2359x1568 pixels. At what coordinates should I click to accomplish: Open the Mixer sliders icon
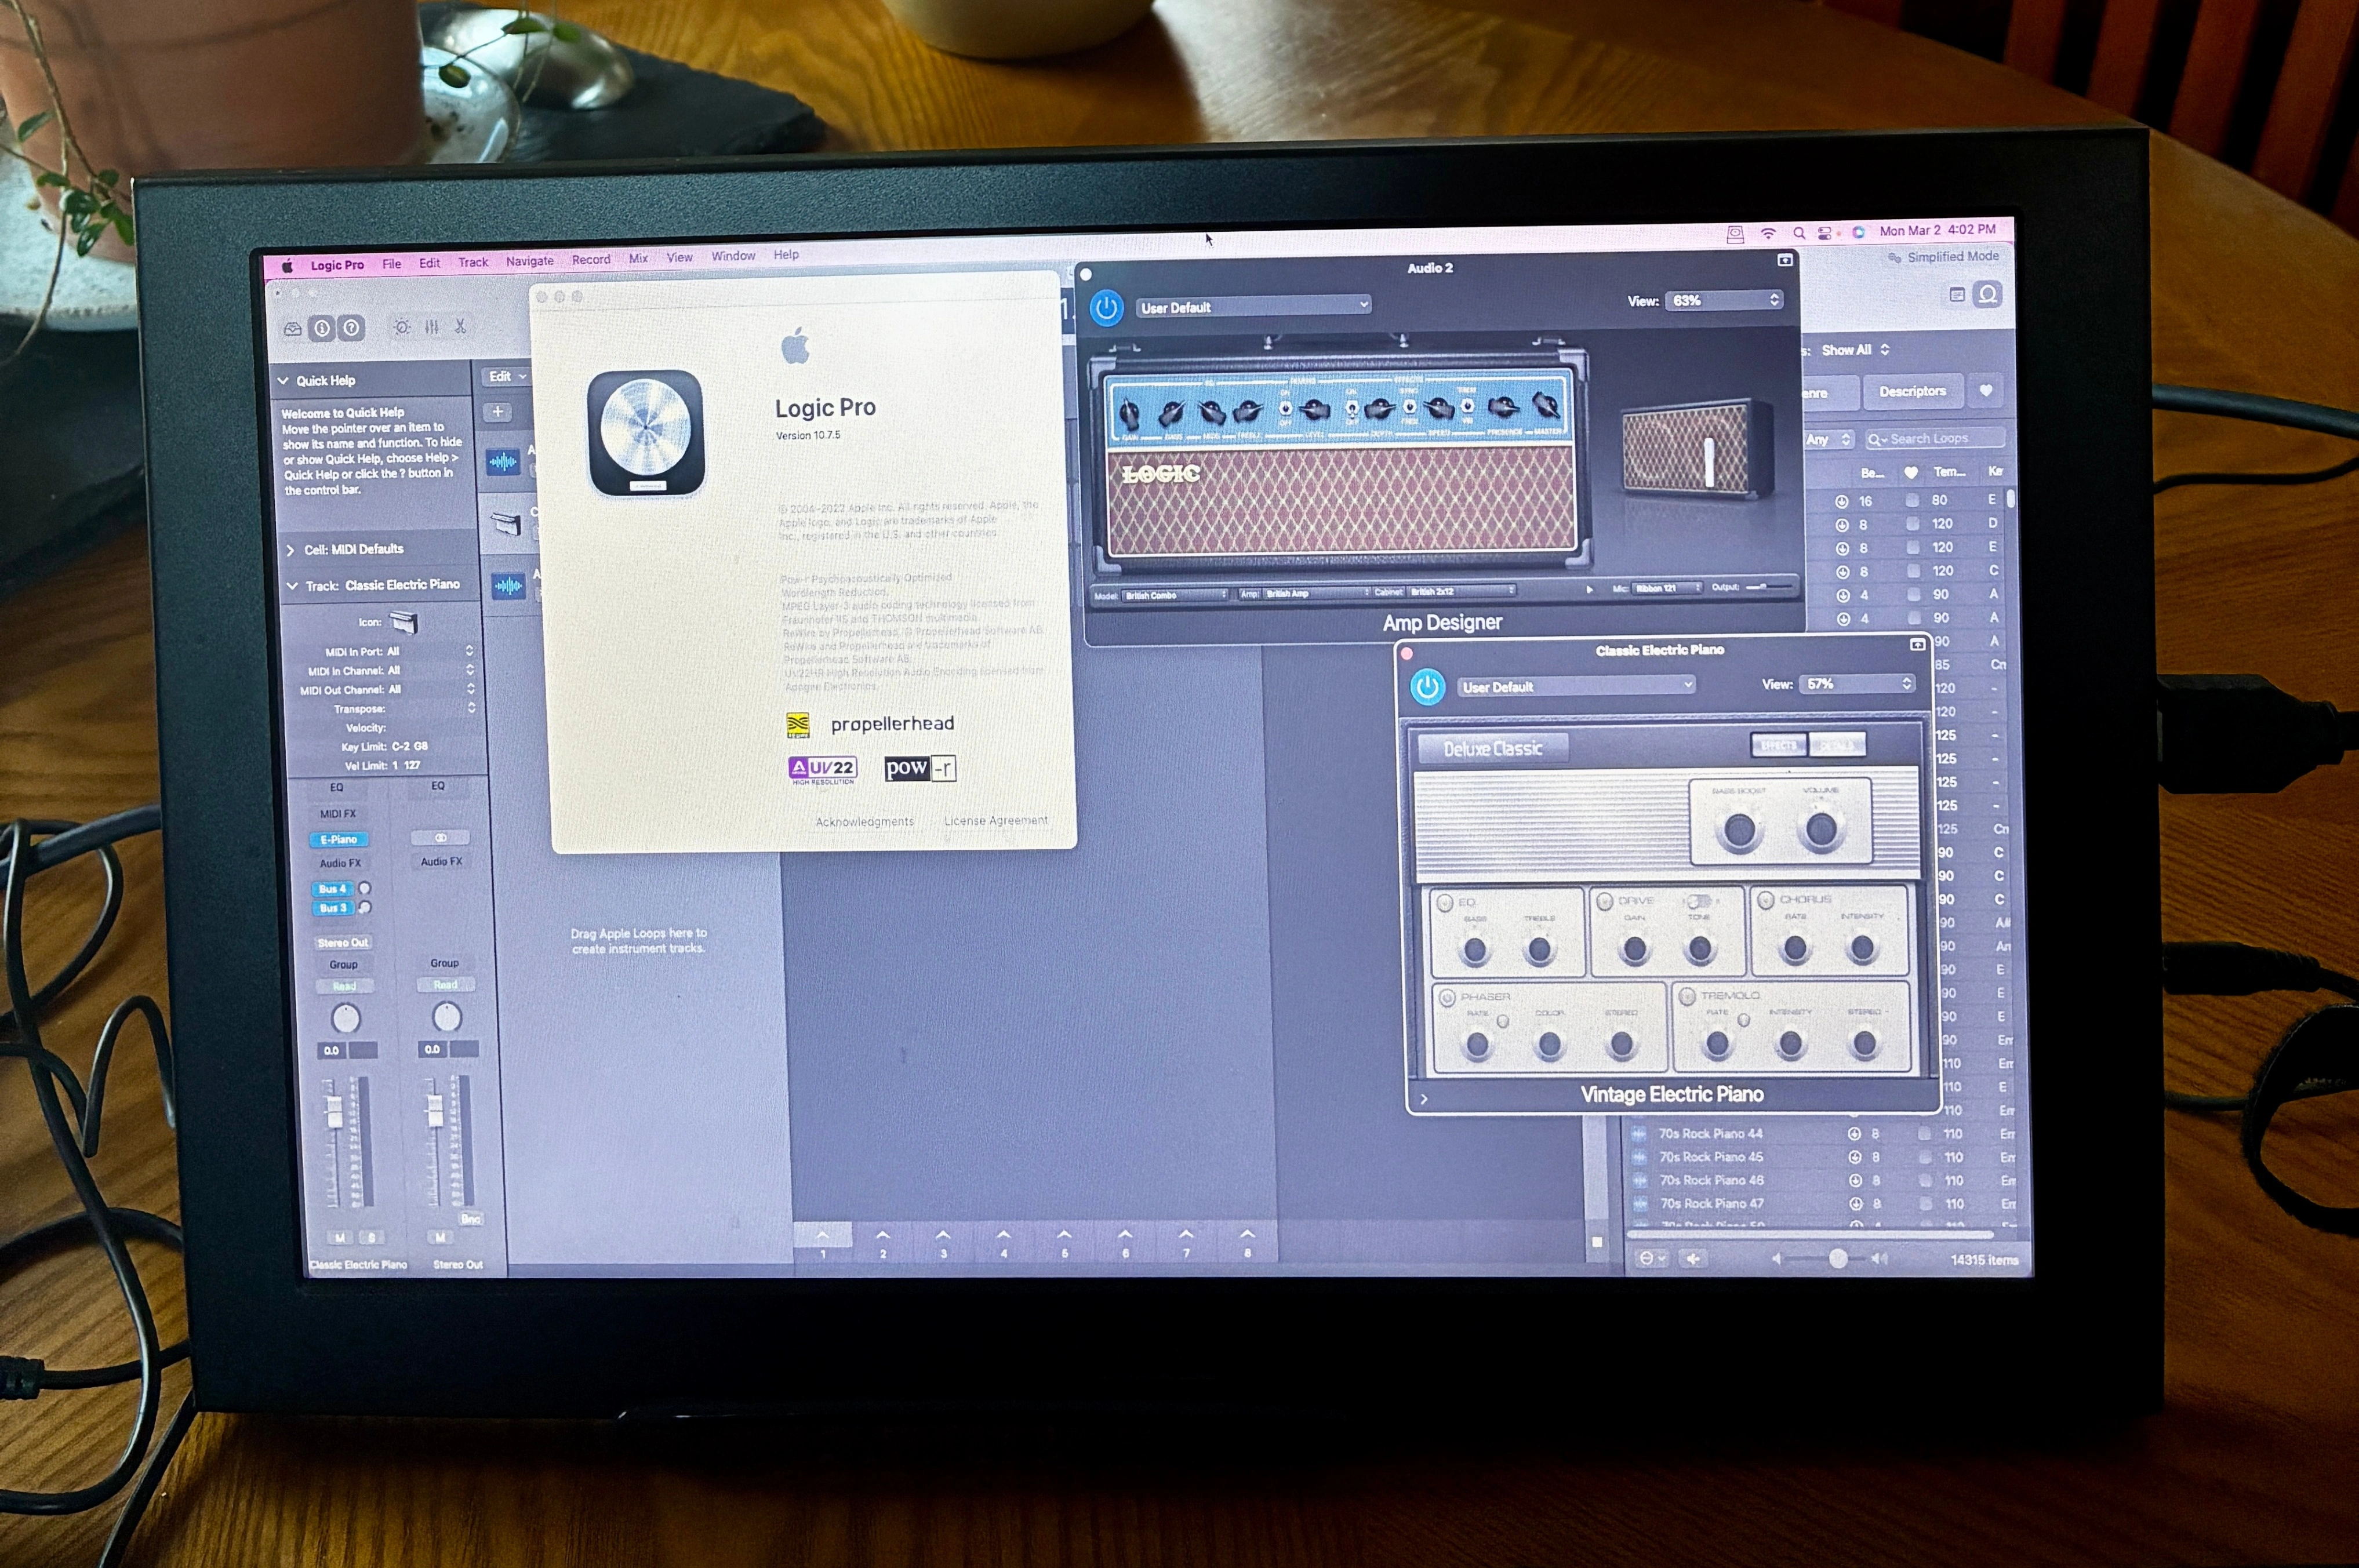click(432, 327)
